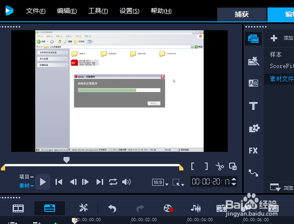The height and width of the screenshot is (224, 294).
Task: Set mark-in with the left bracket
Action: [192, 166]
